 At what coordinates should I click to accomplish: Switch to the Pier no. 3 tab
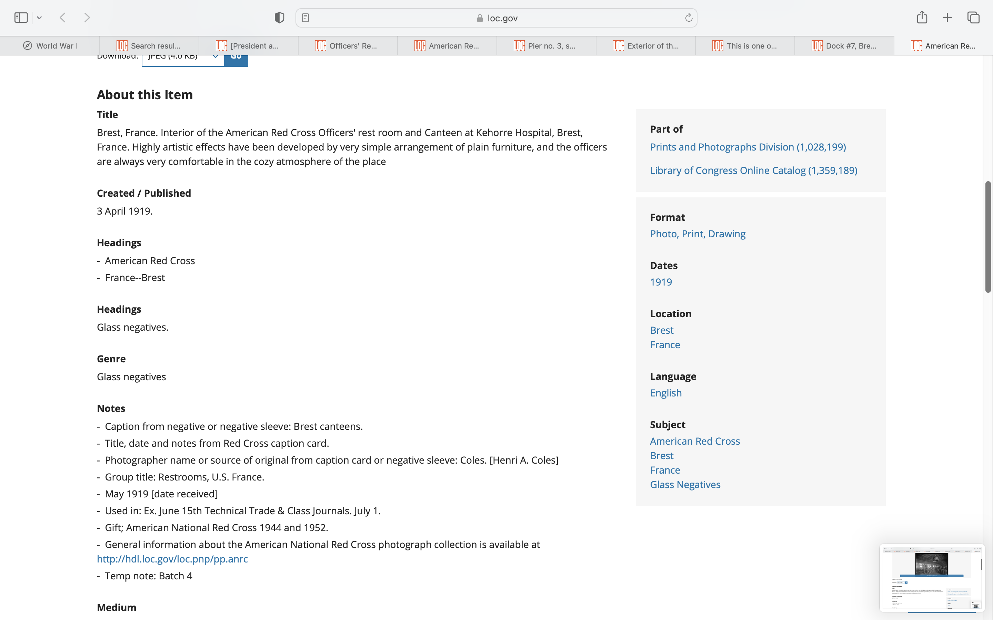[x=546, y=46]
